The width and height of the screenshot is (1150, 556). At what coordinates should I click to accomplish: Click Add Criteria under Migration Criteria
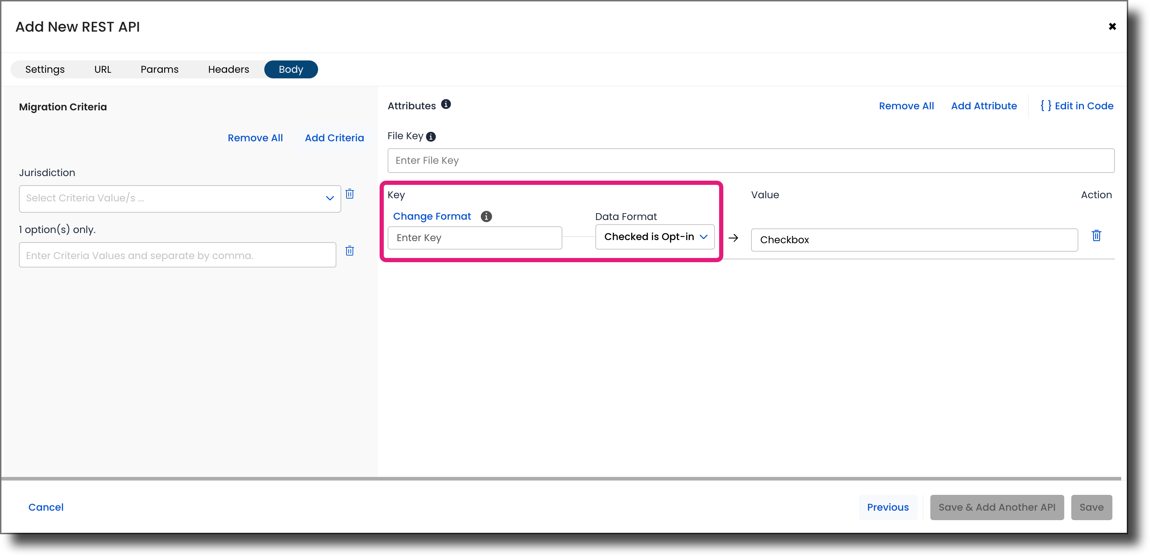334,137
